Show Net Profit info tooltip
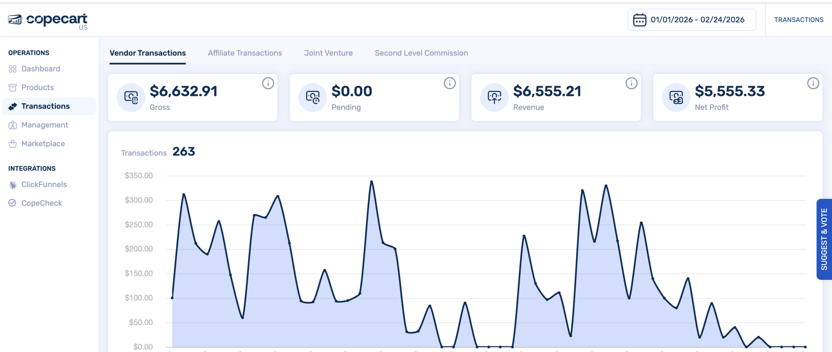The image size is (832, 352). (812, 83)
